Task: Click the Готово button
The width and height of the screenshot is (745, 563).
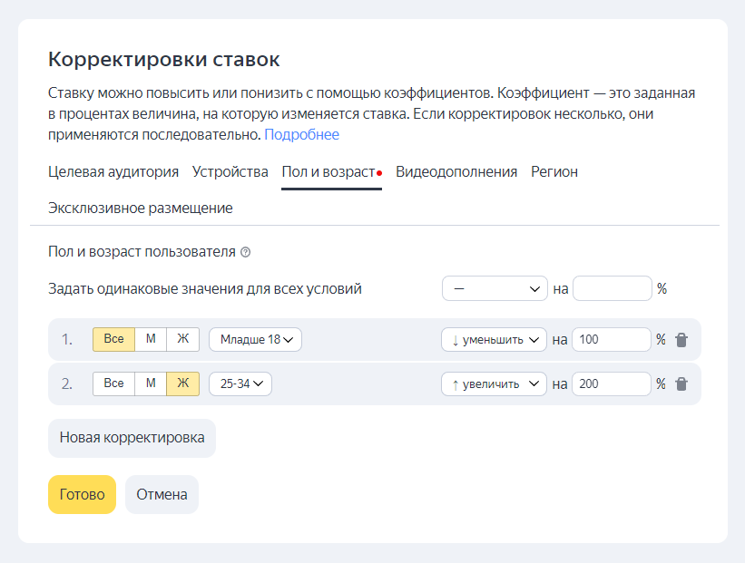Action: pos(82,494)
